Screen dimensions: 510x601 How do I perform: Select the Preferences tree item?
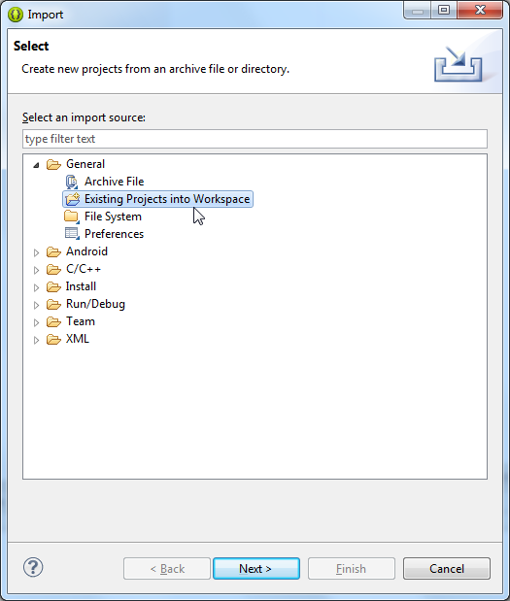pyautogui.click(x=114, y=234)
